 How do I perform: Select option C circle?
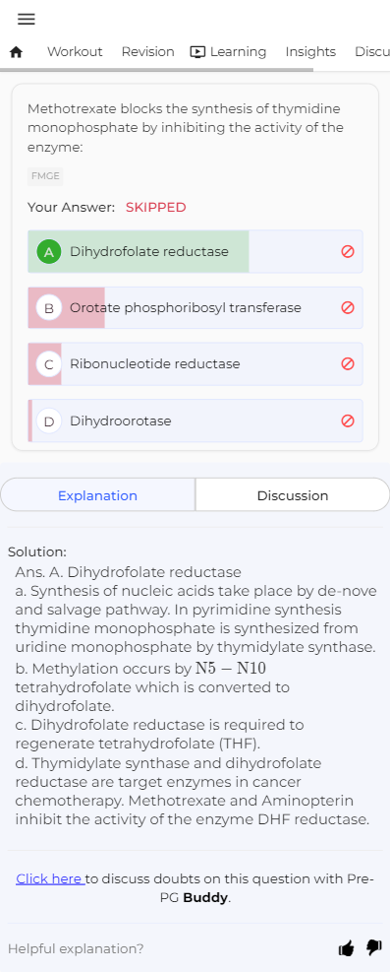49,363
